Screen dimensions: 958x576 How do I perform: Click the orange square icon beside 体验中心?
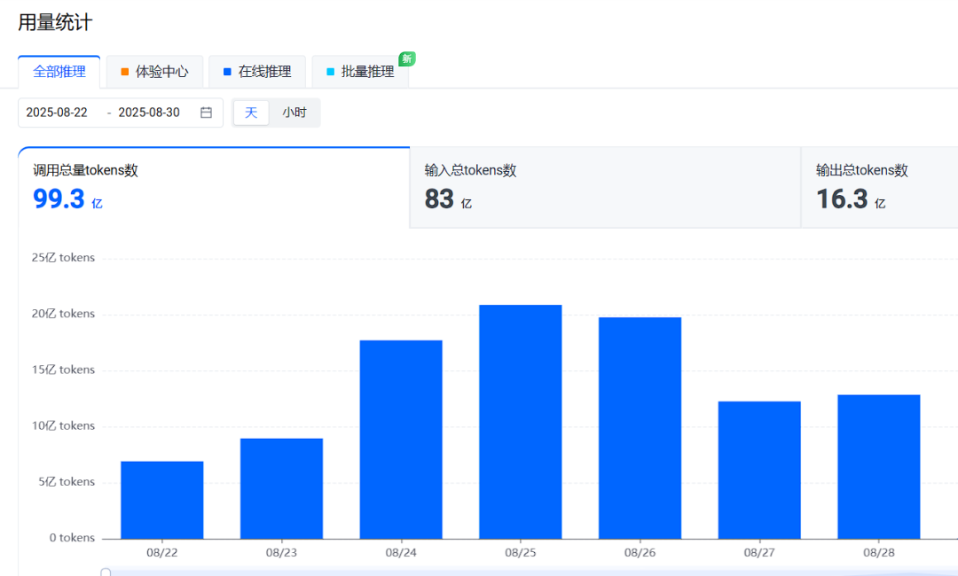point(125,72)
